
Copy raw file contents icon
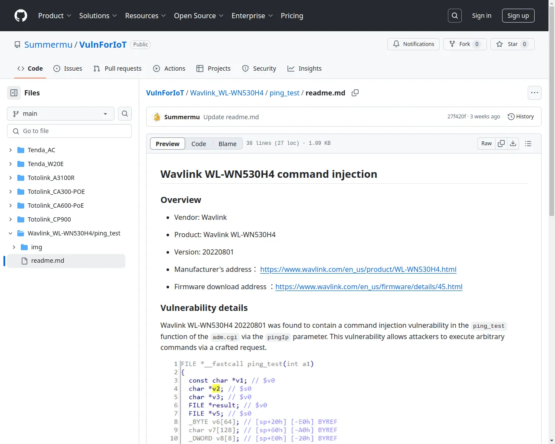[501, 144]
